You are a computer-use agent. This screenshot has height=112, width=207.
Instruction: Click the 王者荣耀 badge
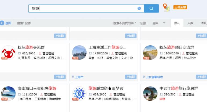(x=180, y=7)
